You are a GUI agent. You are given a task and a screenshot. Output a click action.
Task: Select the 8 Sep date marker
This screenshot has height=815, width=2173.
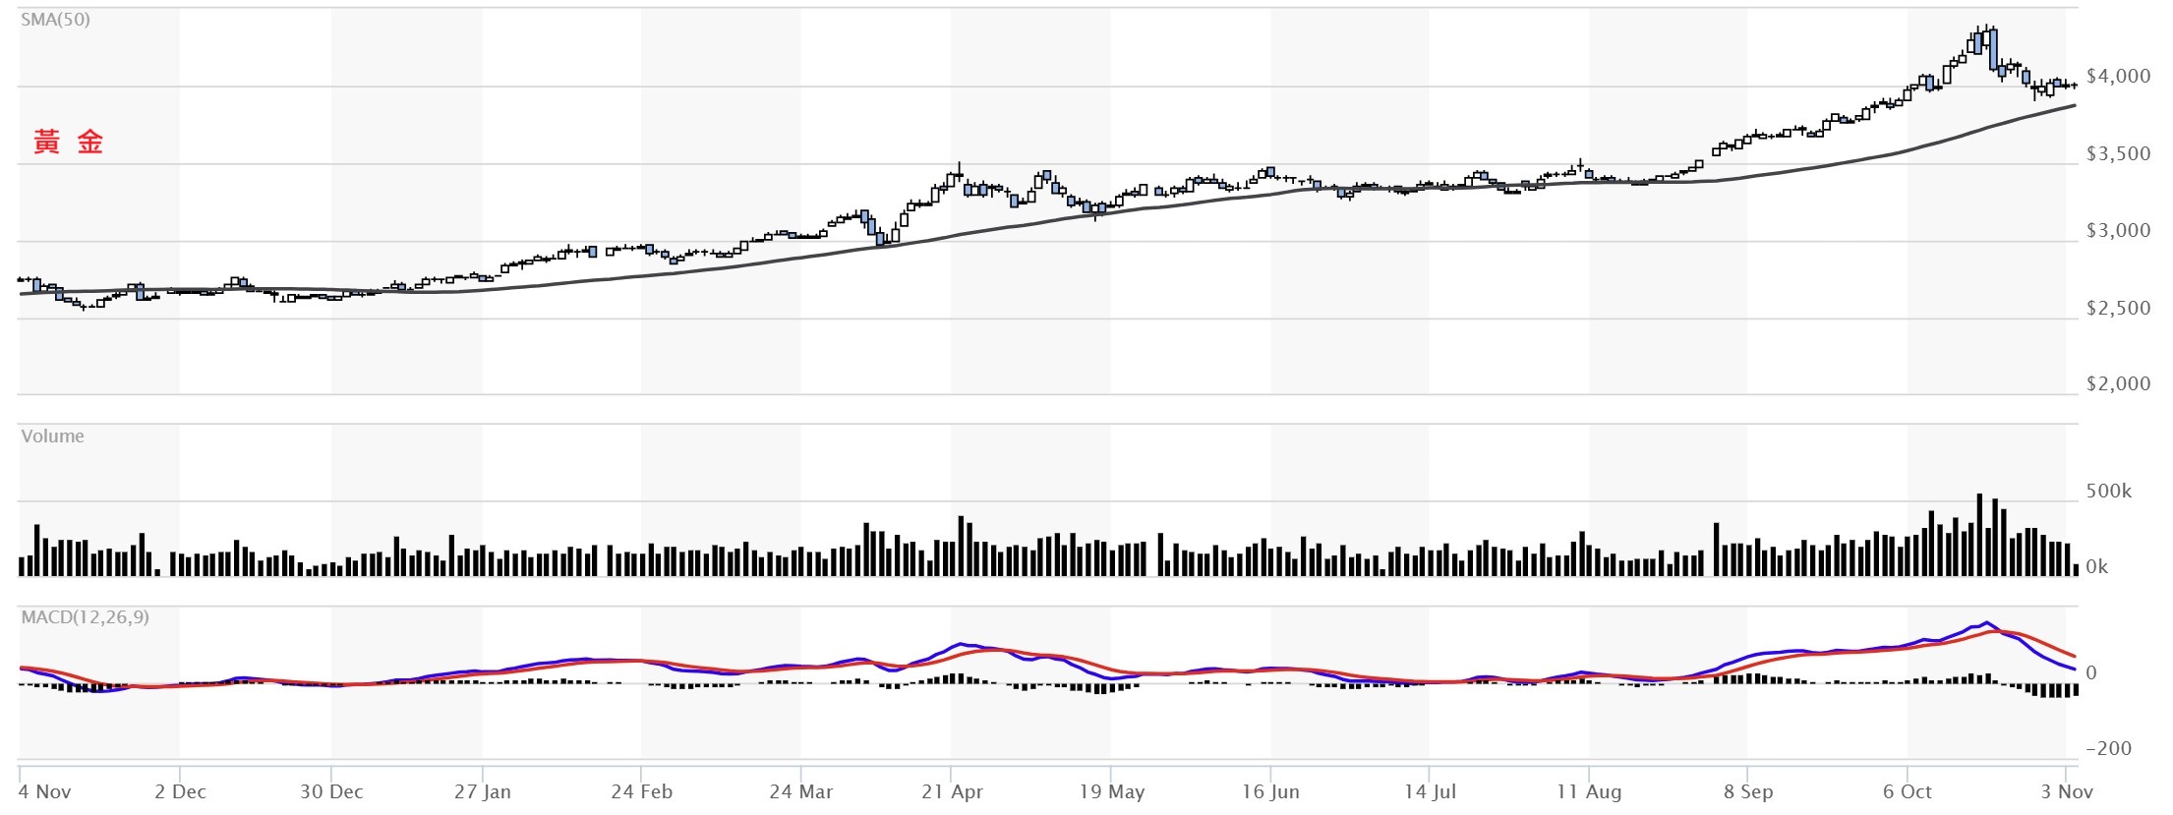click(1748, 792)
